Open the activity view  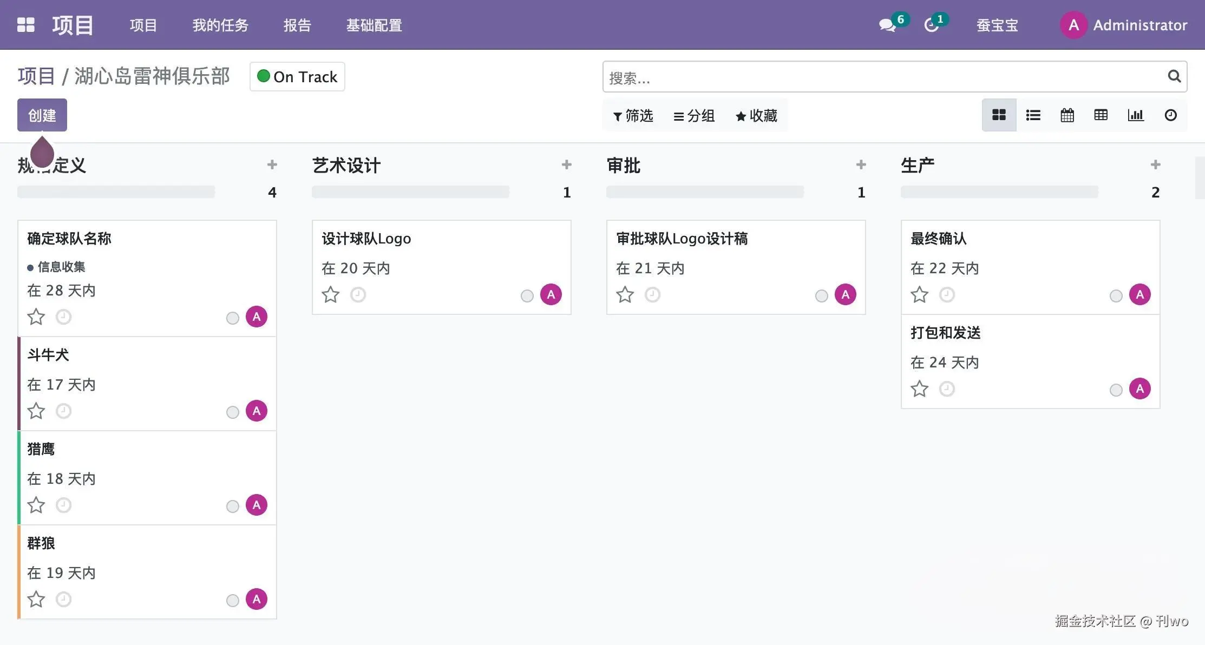pyautogui.click(x=1170, y=115)
